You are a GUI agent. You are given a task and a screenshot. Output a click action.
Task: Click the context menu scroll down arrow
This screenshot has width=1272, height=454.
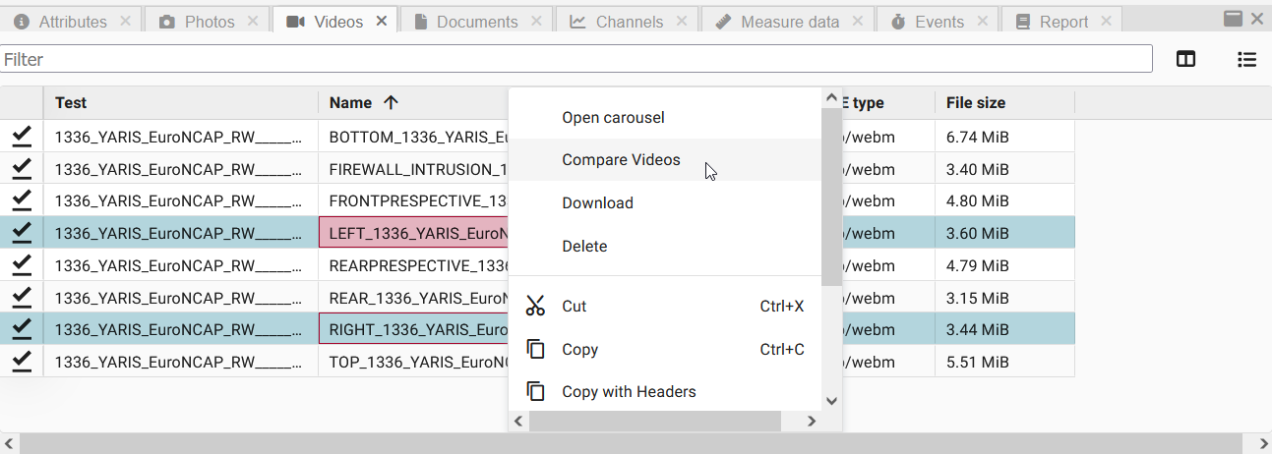pyautogui.click(x=831, y=400)
